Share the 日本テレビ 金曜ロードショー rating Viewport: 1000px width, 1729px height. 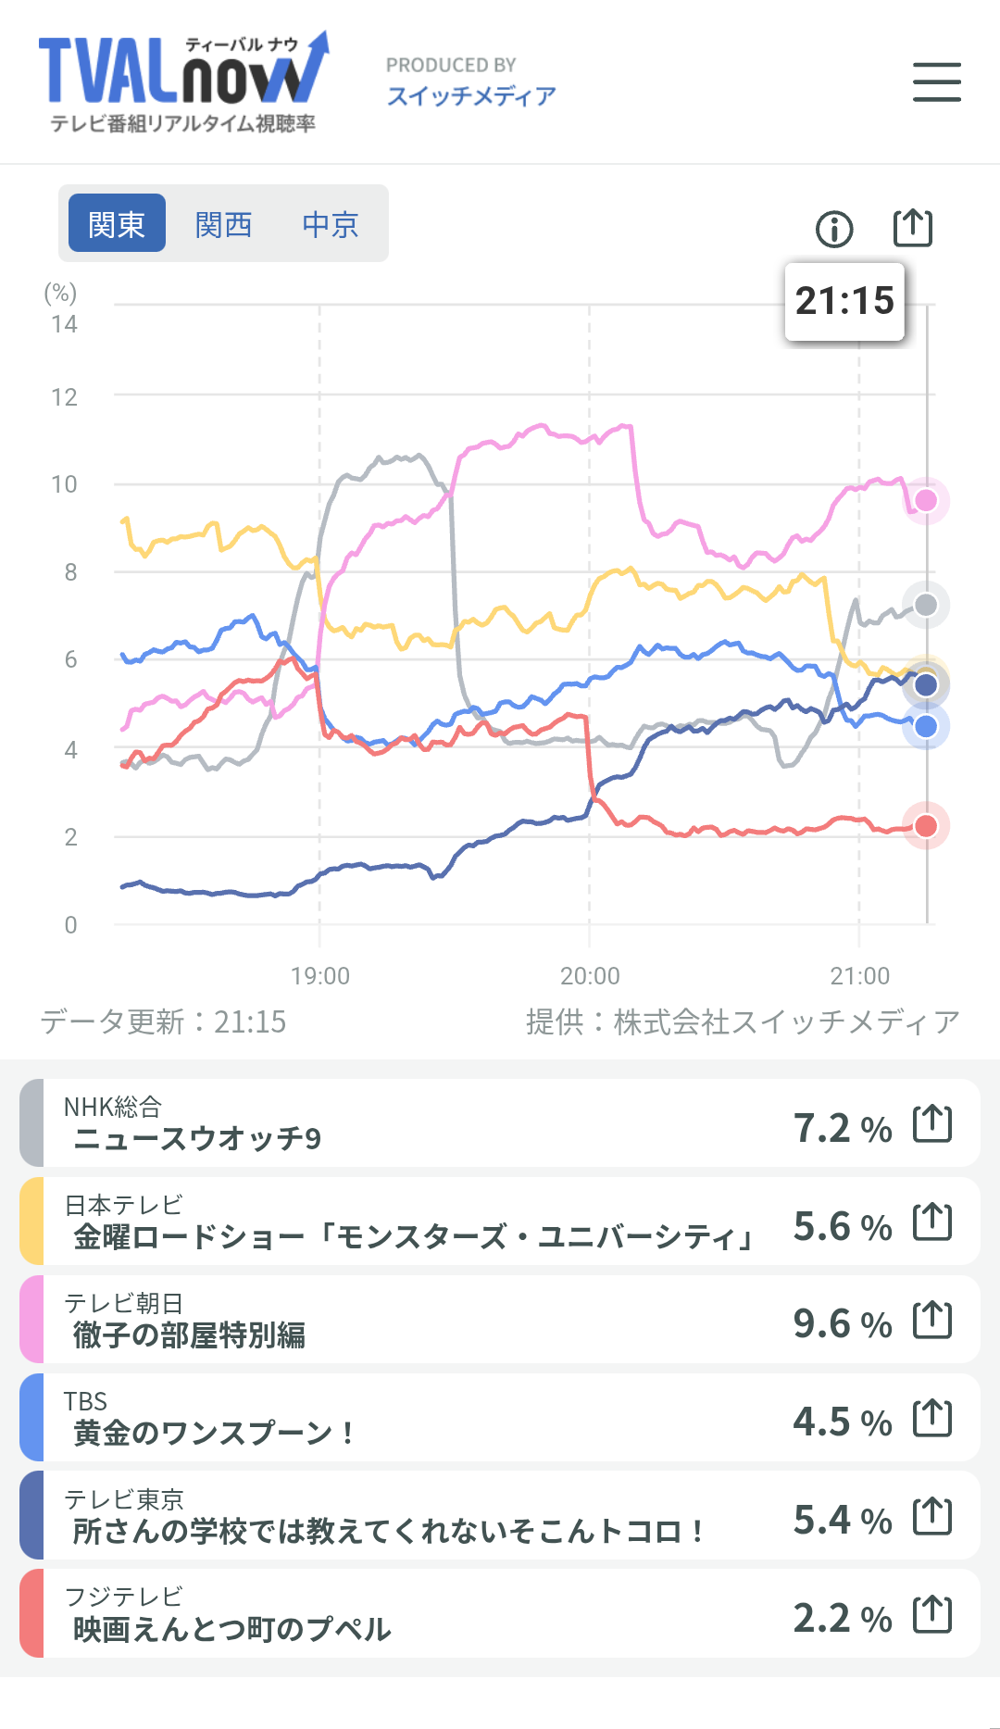point(931,1222)
